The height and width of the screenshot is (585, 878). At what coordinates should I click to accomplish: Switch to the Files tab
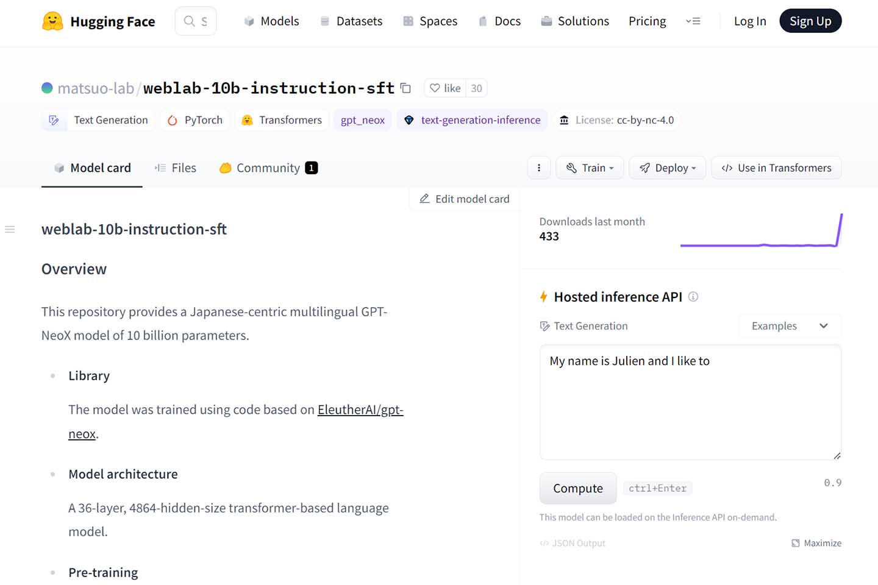(x=176, y=168)
